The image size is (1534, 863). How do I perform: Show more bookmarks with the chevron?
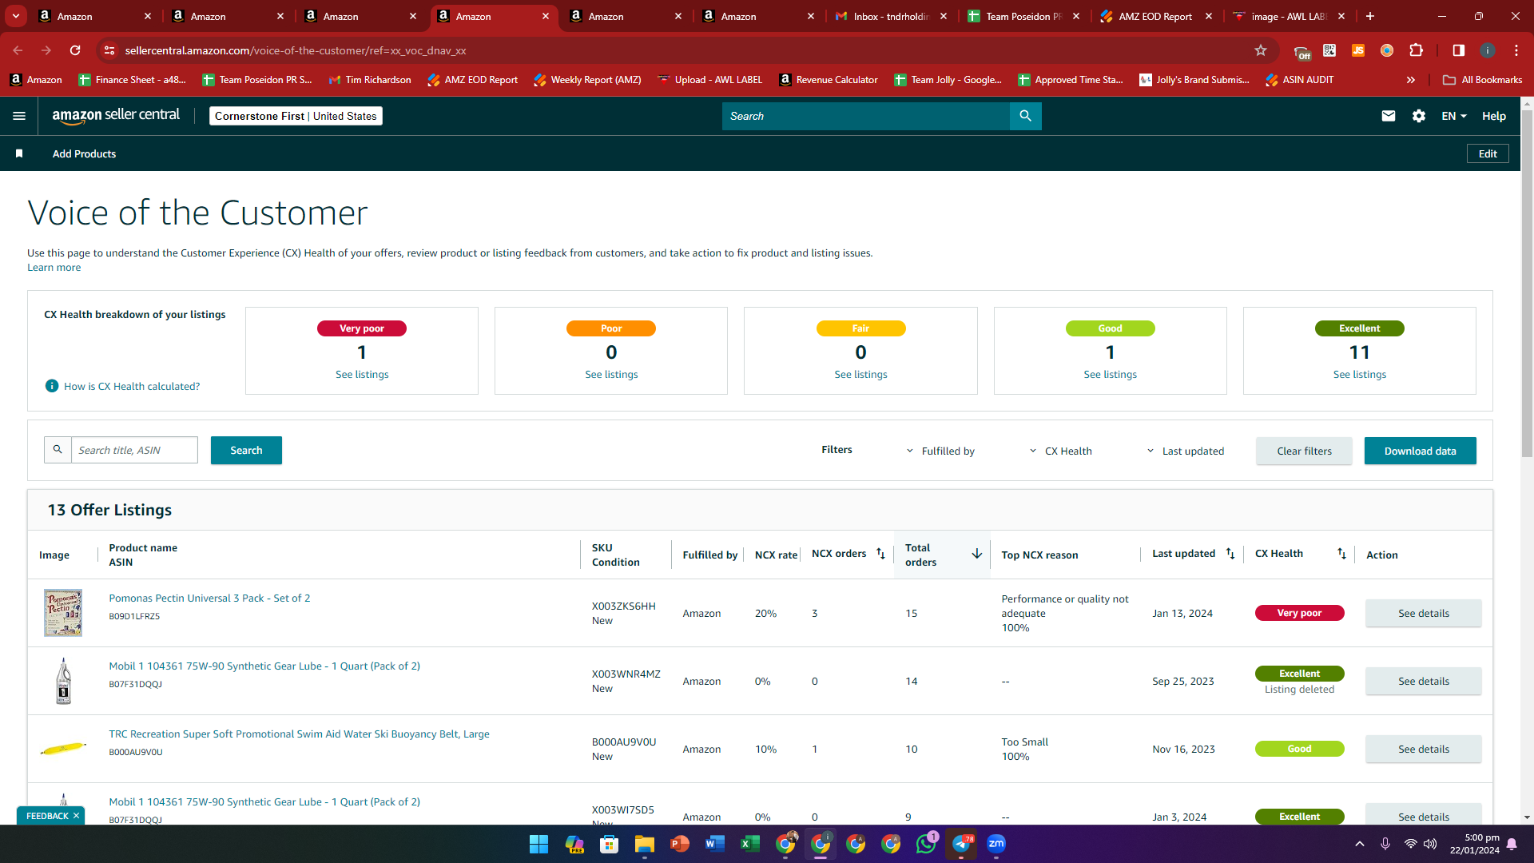click(1411, 80)
